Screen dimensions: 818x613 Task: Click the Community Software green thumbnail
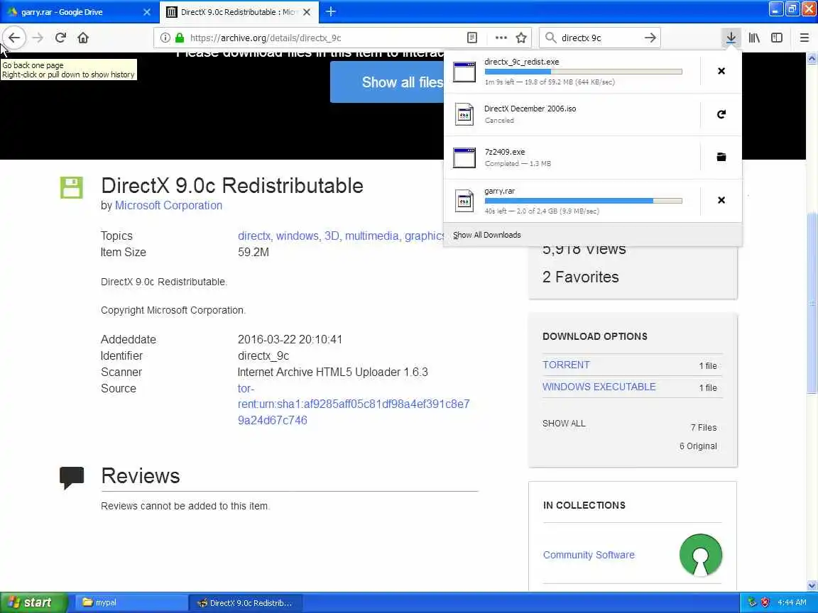pyautogui.click(x=700, y=555)
